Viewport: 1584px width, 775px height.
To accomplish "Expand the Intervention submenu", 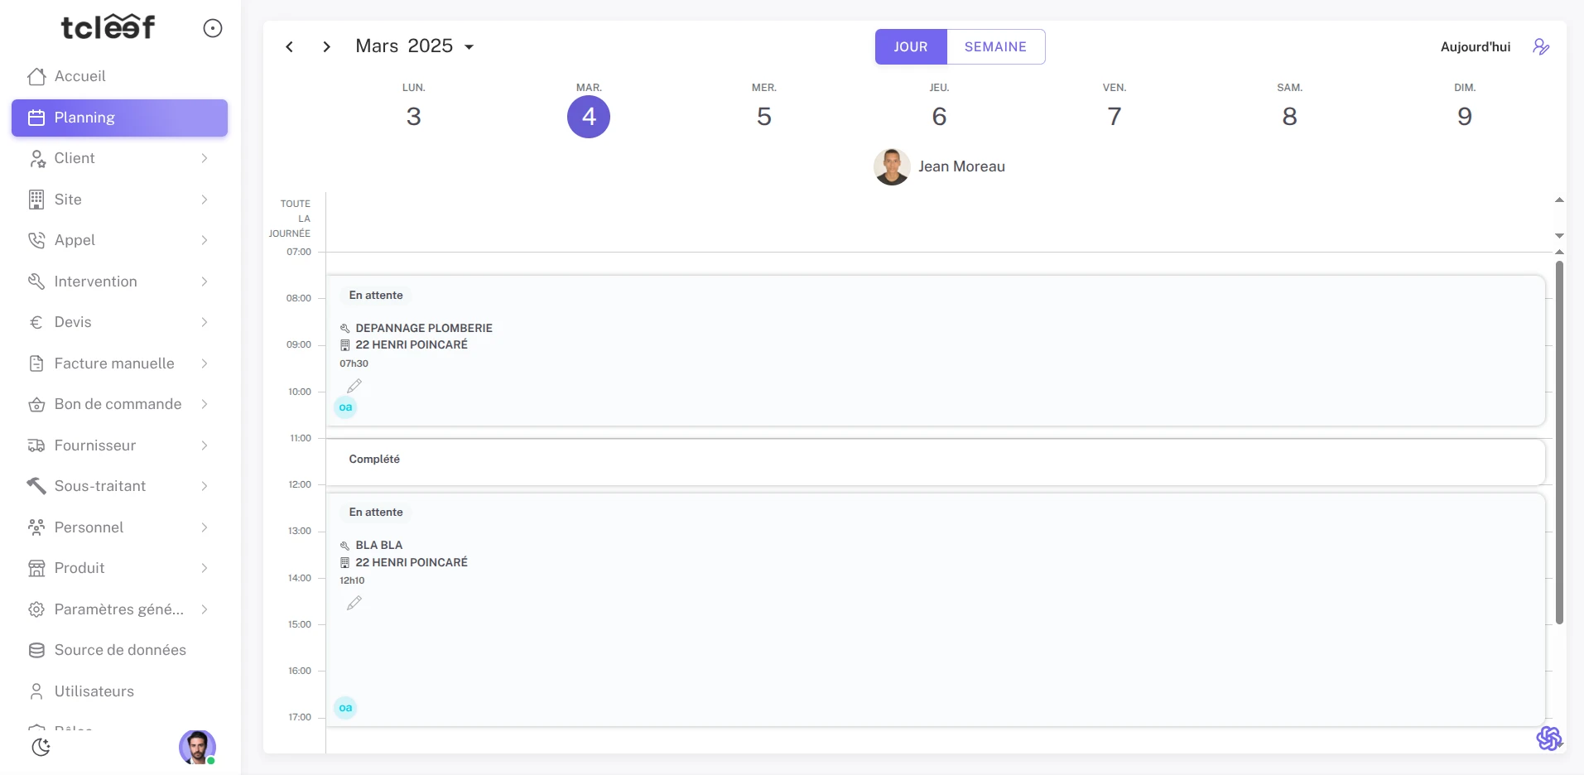I will point(204,282).
